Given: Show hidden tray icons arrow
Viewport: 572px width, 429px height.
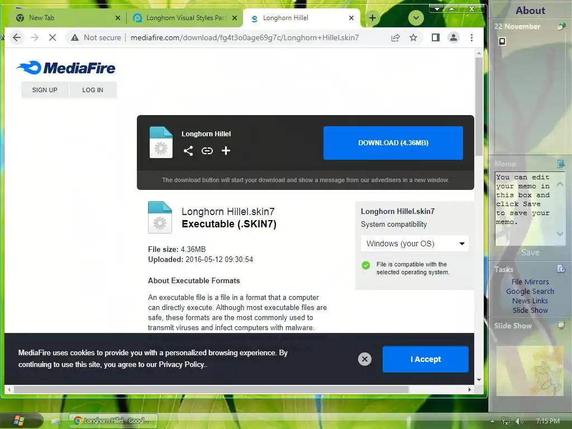Looking at the screenshot, I should (x=493, y=421).
